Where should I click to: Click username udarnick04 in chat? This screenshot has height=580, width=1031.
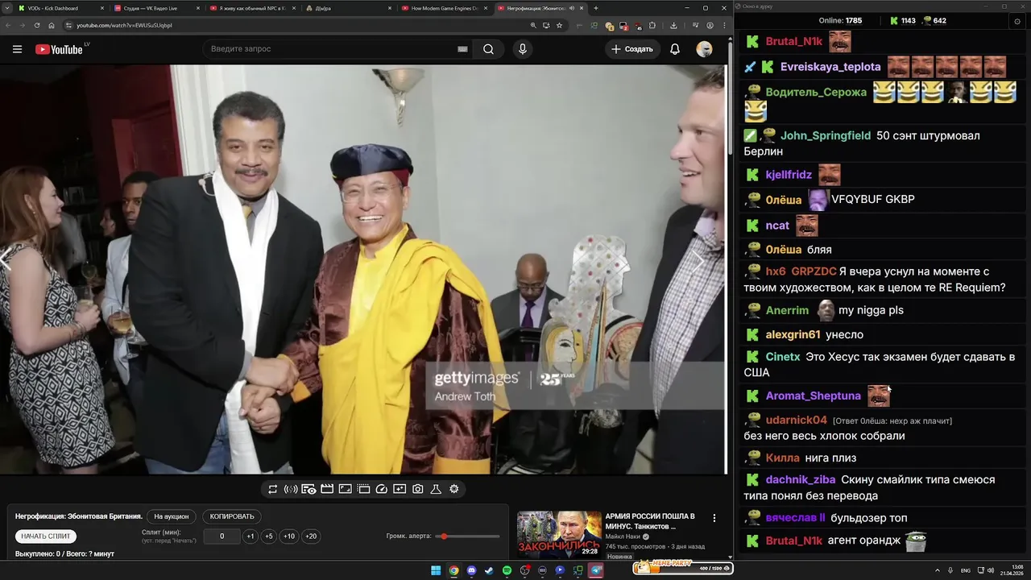797,420
